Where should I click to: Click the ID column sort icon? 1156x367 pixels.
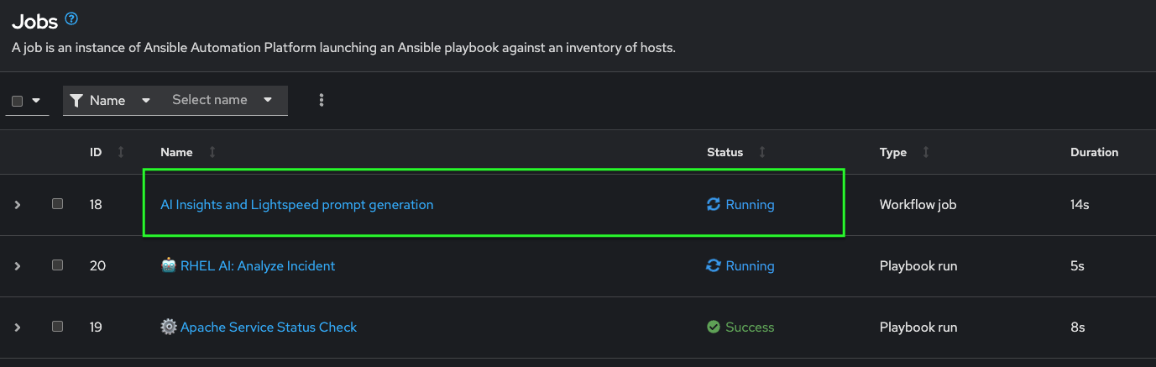click(x=121, y=152)
